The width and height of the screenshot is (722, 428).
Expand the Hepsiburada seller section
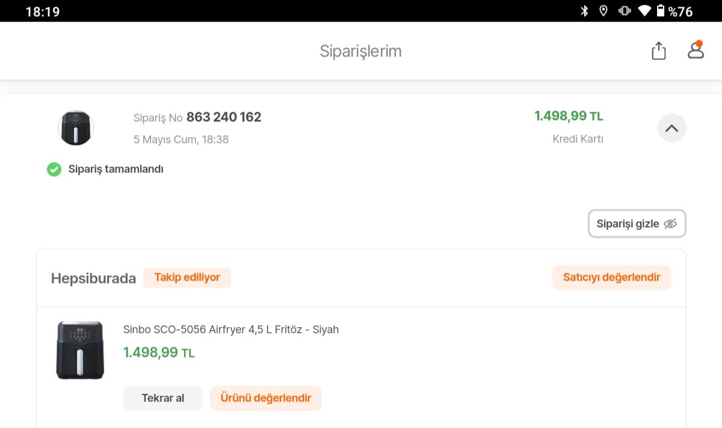(x=93, y=278)
